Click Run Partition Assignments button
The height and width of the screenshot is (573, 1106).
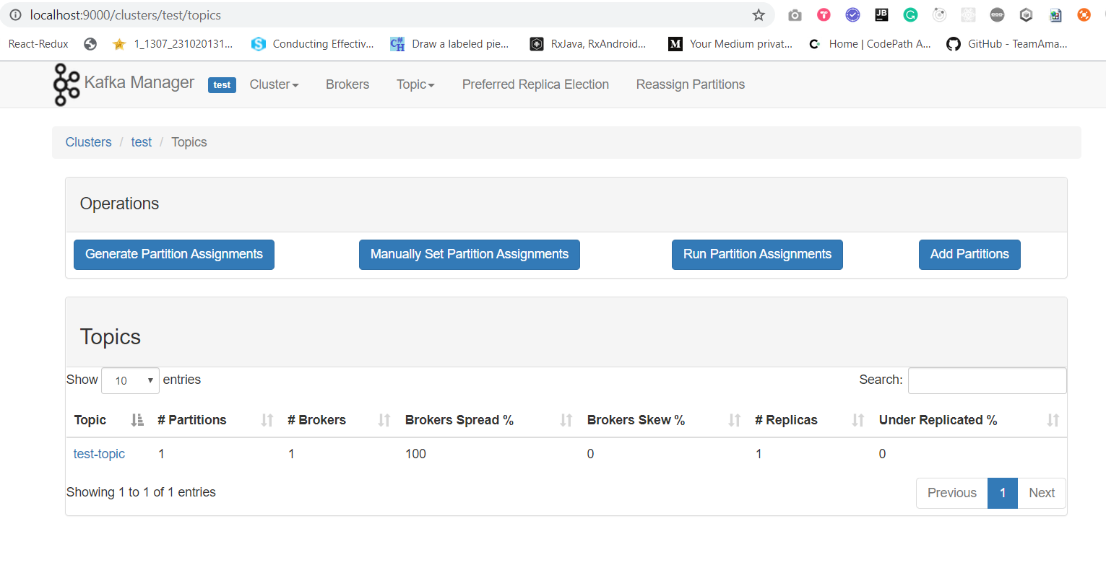click(757, 255)
